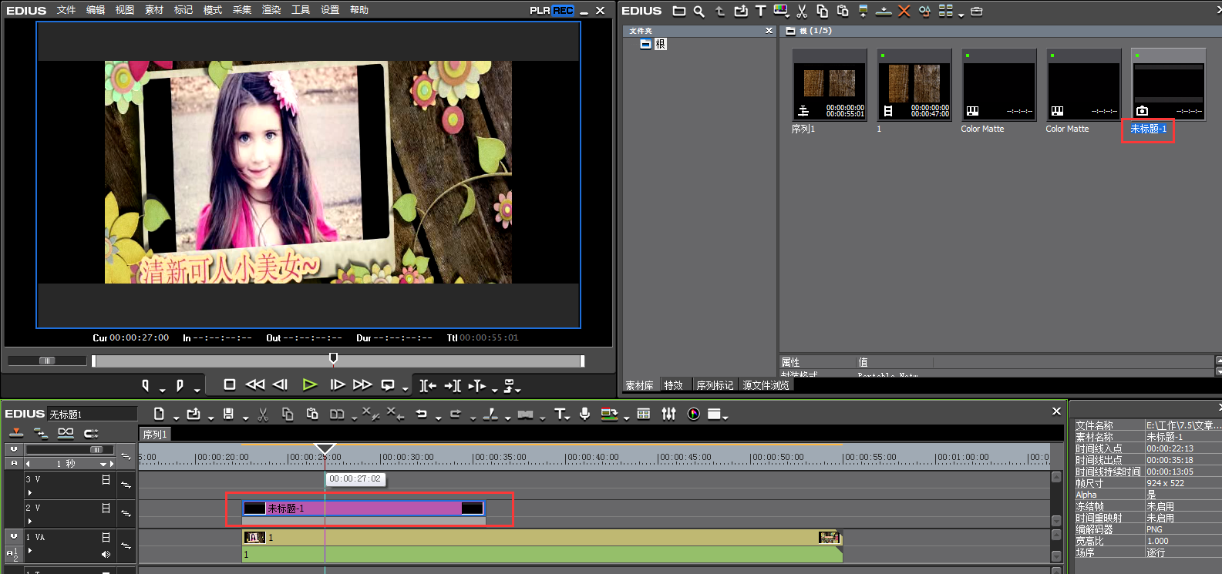This screenshot has width=1222, height=574.
Task: Click the search magnifier icon in bin
Action: [x=699, y=11]
